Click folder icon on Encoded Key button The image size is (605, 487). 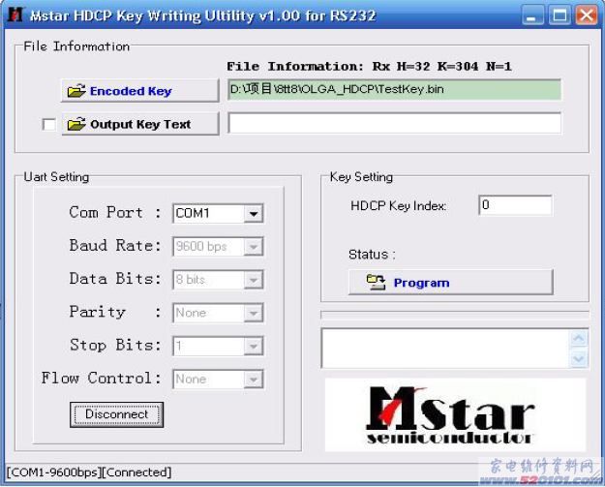(76, 91)
